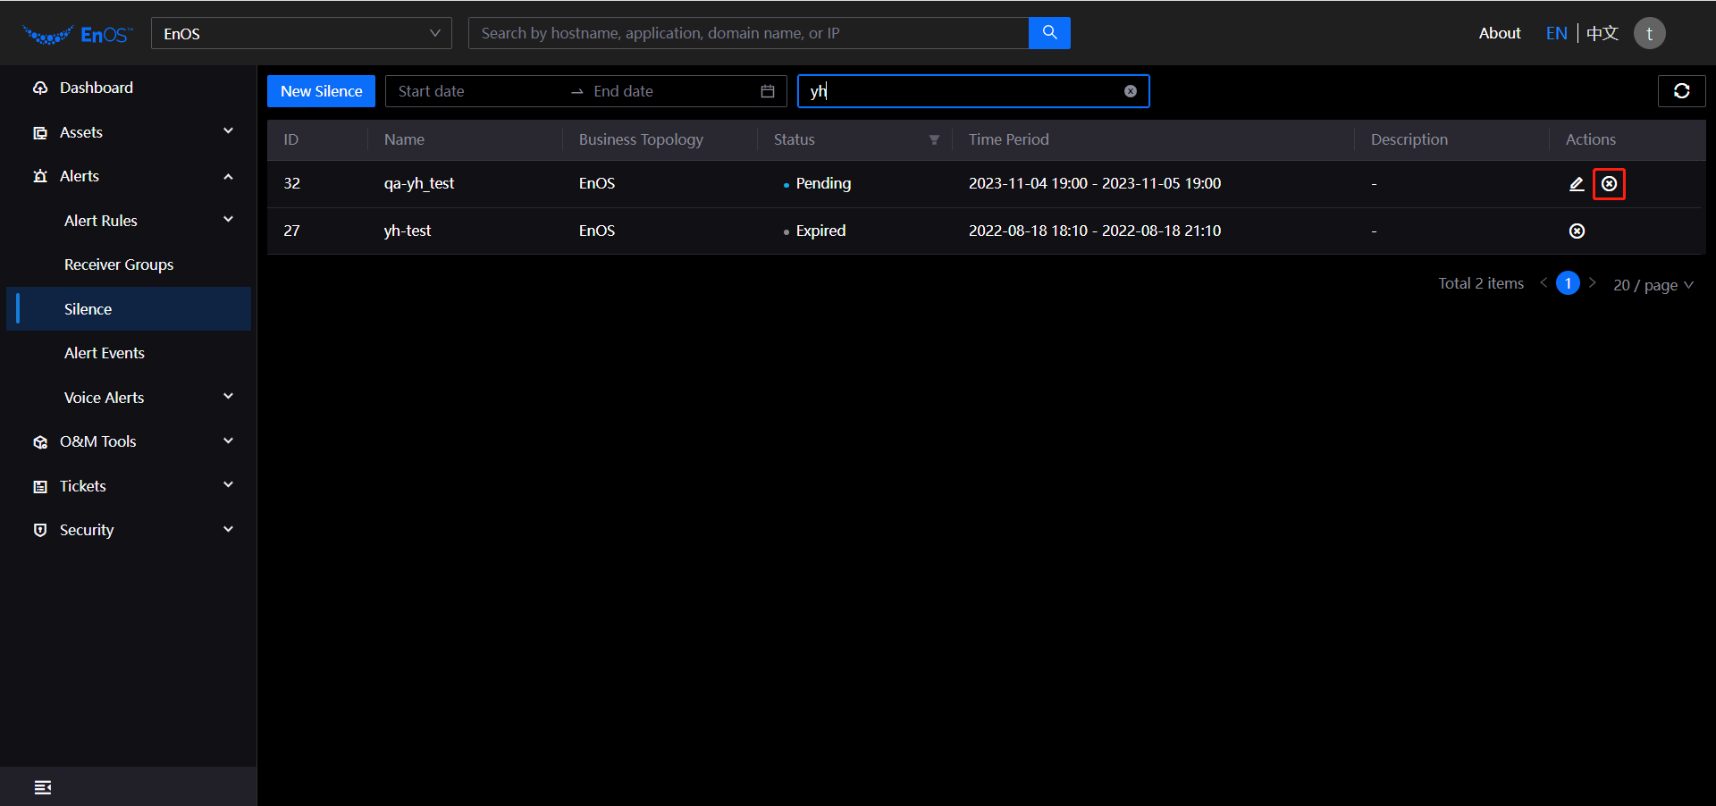Image resolution: width=1716 pixels, height=806 pixels.
Task: Click ID 32 cell
Action: click(x=291, y=183)
